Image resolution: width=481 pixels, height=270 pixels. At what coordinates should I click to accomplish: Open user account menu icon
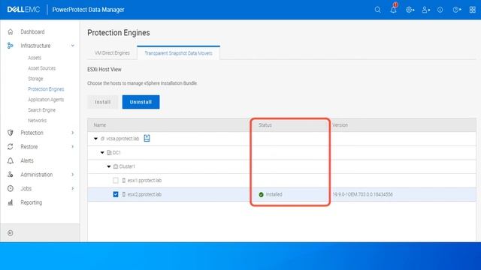point(426,10)
